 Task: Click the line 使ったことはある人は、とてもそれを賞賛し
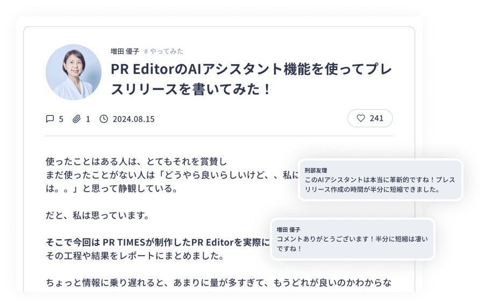click(x=137, y=162)
